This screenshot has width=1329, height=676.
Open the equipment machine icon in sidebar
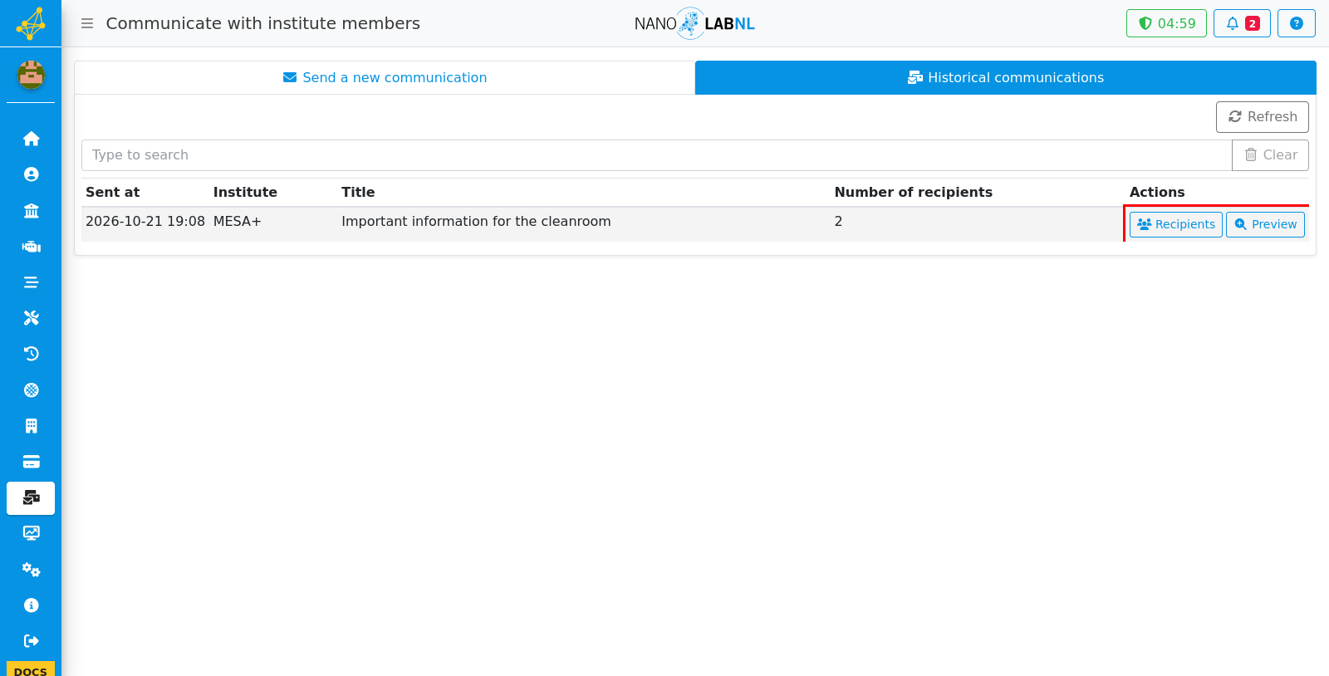(x=31, y=247)
